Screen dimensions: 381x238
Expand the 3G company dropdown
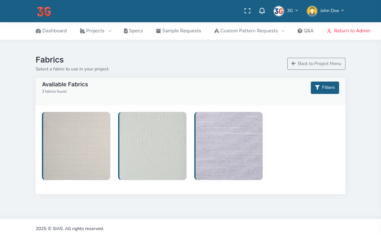[x=292, y=10]
